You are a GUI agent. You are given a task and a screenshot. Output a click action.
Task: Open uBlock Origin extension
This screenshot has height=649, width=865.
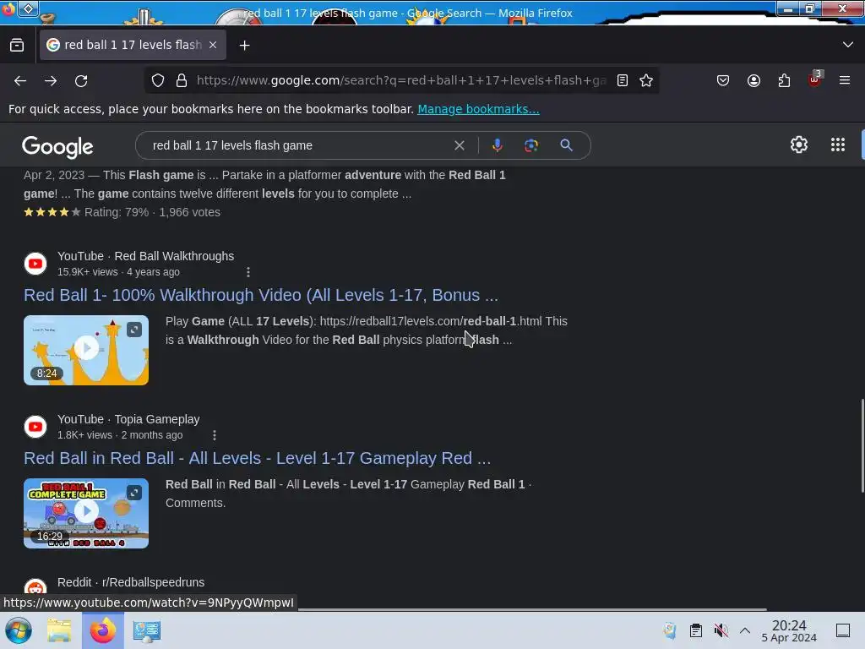(815, 79)
